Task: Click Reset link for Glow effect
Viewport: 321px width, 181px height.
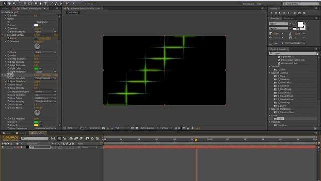Action: (37, 75)
